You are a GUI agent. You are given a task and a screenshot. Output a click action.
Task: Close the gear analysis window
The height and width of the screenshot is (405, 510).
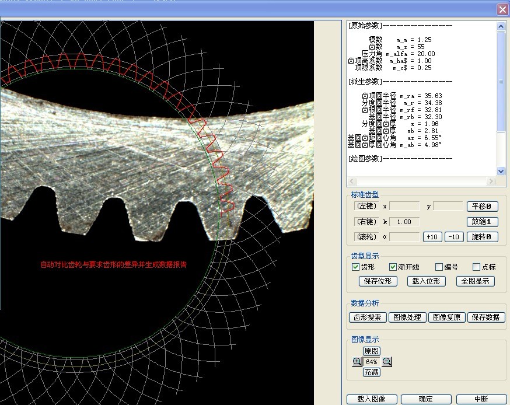pos(502,9)
